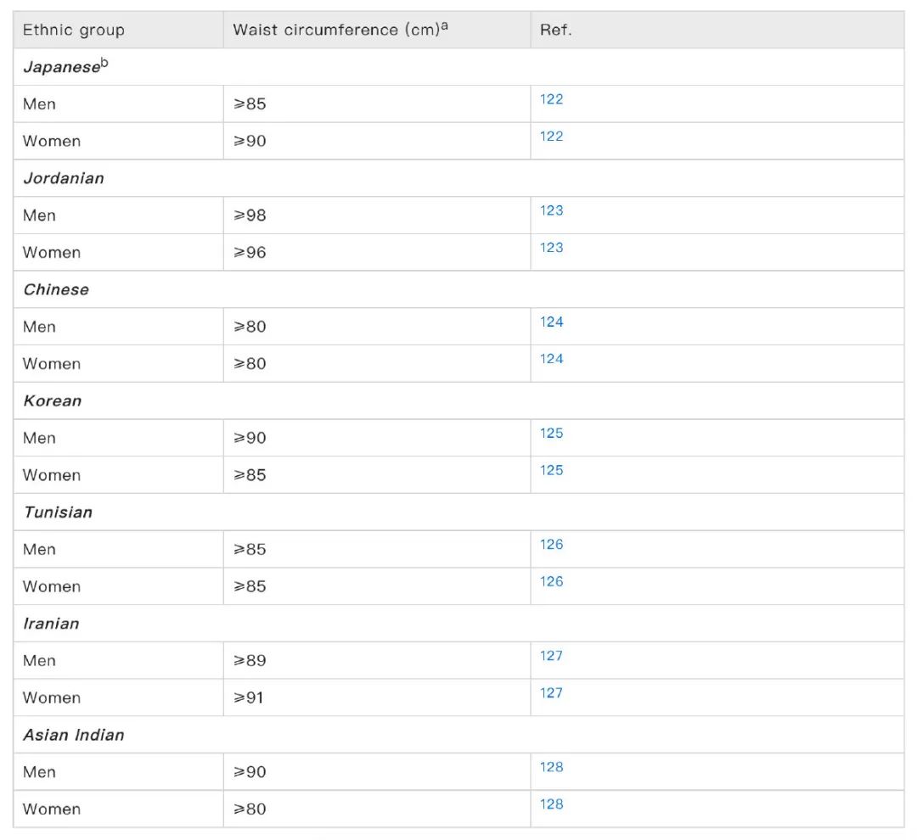The image size is (917, 840).
Task: Open reference 124 in Chinese women row
Action: (x=551, y=359)
